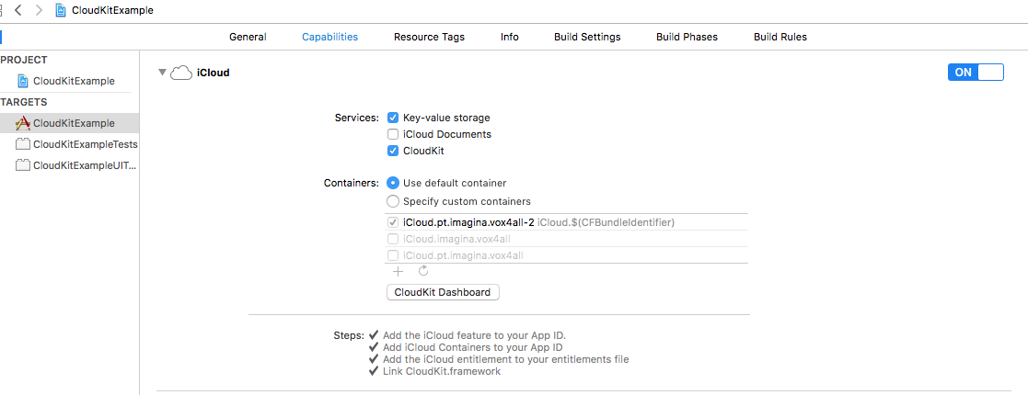Screen dimensions: 1028x395
Task: Click the refresh containers icon
Action: click(x=423, y=271)
